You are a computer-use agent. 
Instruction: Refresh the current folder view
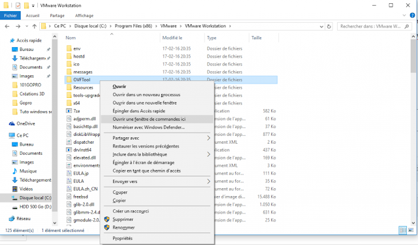coord(329,26)
